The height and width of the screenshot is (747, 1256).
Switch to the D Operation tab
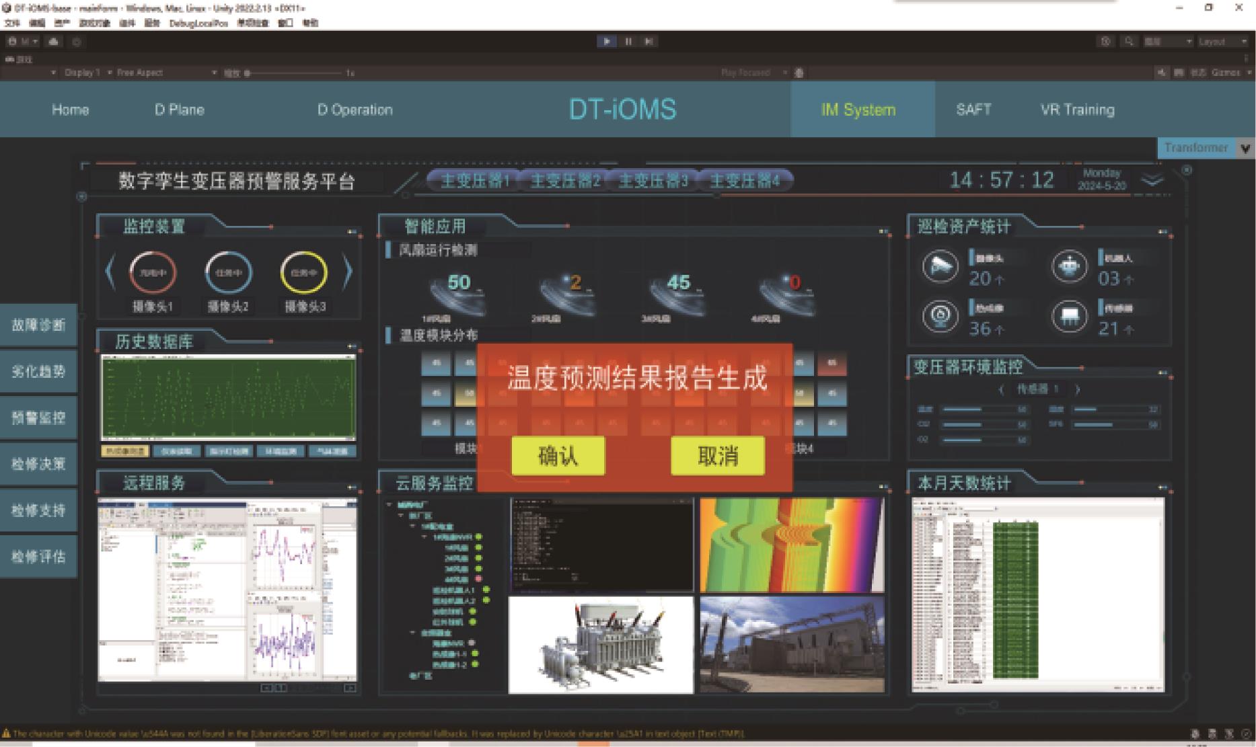pos(355,110)
